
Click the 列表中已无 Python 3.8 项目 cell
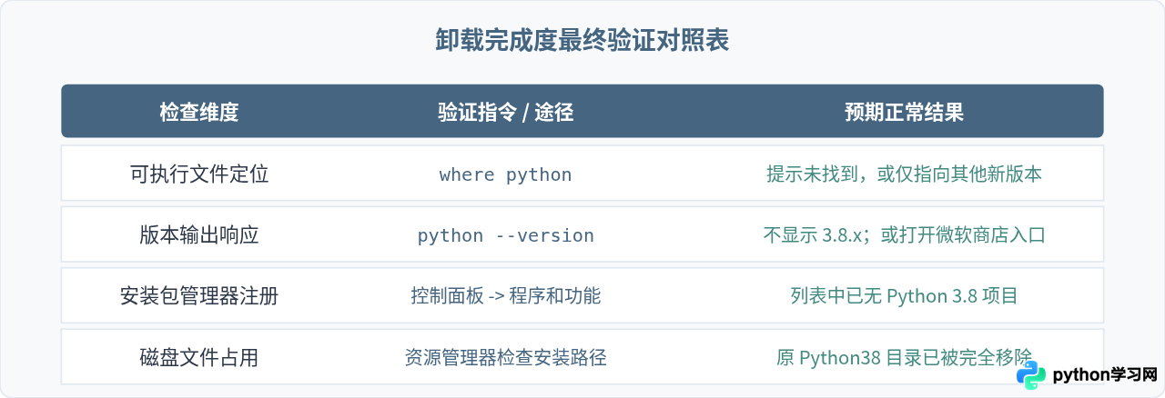[x=904, y=295]
